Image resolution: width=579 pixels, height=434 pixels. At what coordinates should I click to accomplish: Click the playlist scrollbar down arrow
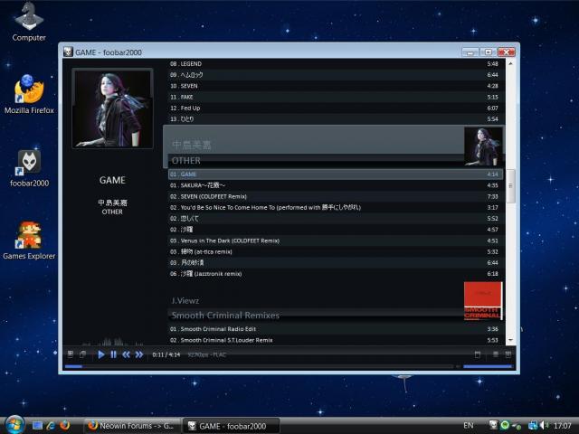click(x=510, y=340)
